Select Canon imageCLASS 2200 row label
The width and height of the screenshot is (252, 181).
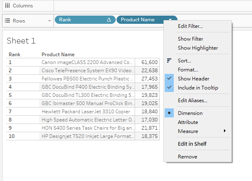pos(87,62)
